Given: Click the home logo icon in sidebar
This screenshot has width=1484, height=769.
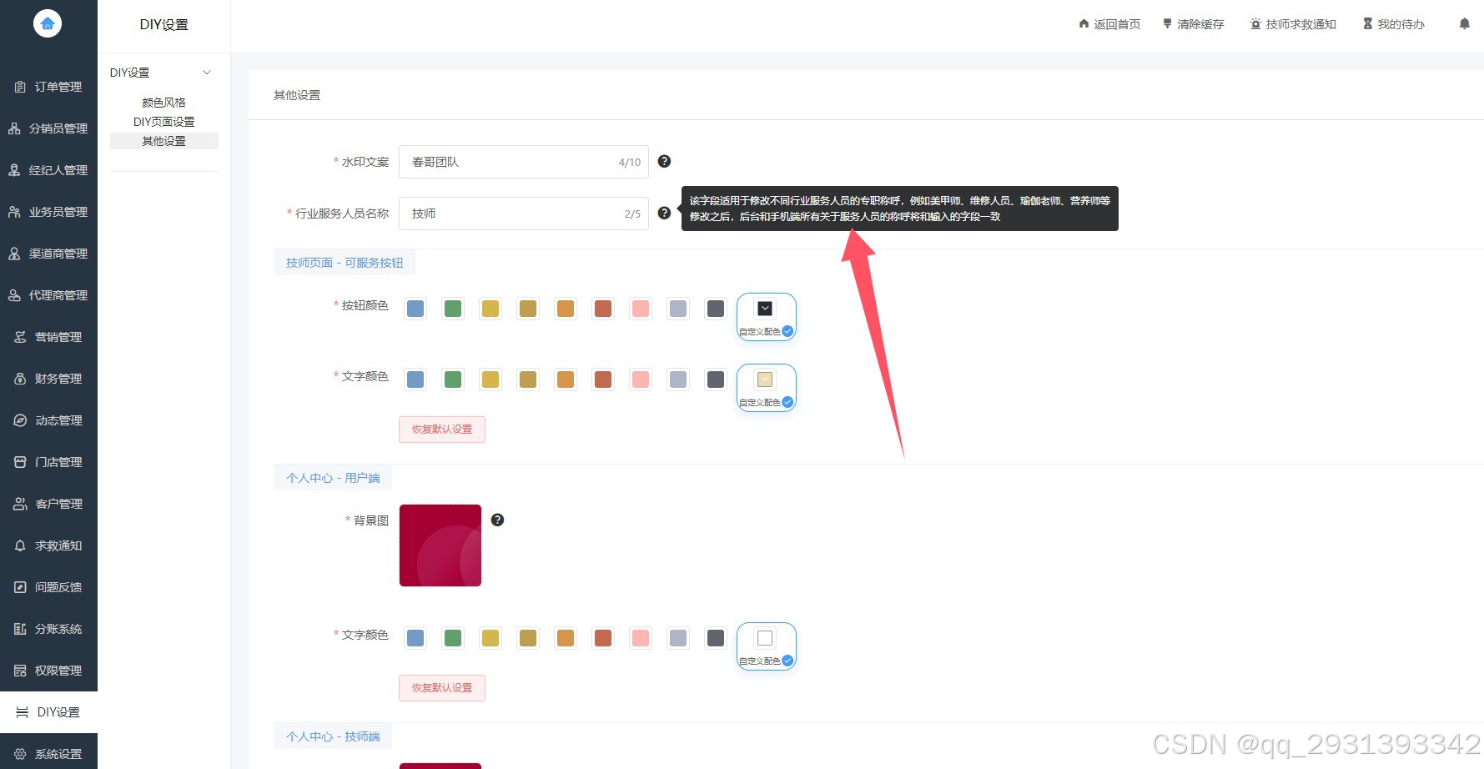Looking at the screenshot, I should 48,23.
